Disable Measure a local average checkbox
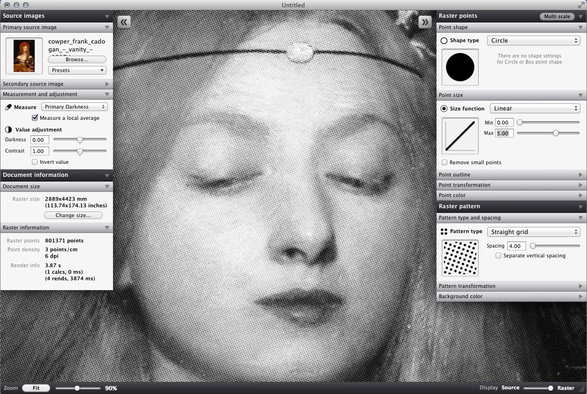This screenshot has height=394, width=587. (35, 118)
